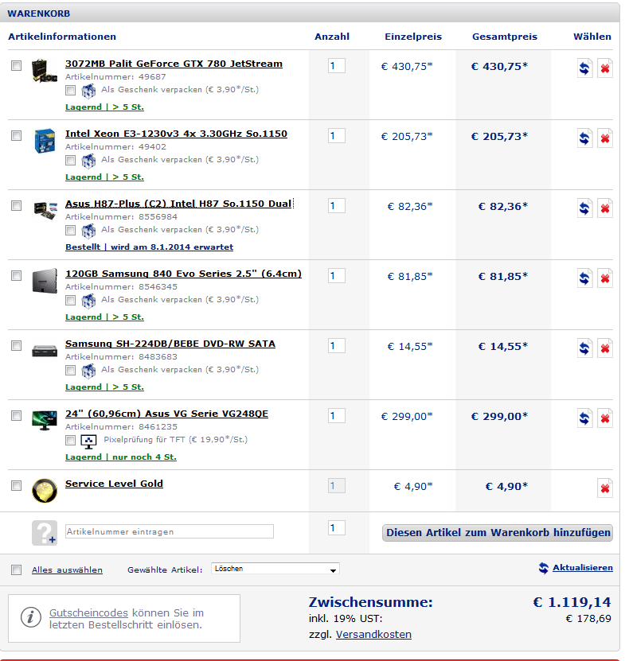Image resolution: width=625 pixels, height=661 pixels.
Task: Open 120GB Samsung 840 Evo Series link
Action: tap(184, 274)
